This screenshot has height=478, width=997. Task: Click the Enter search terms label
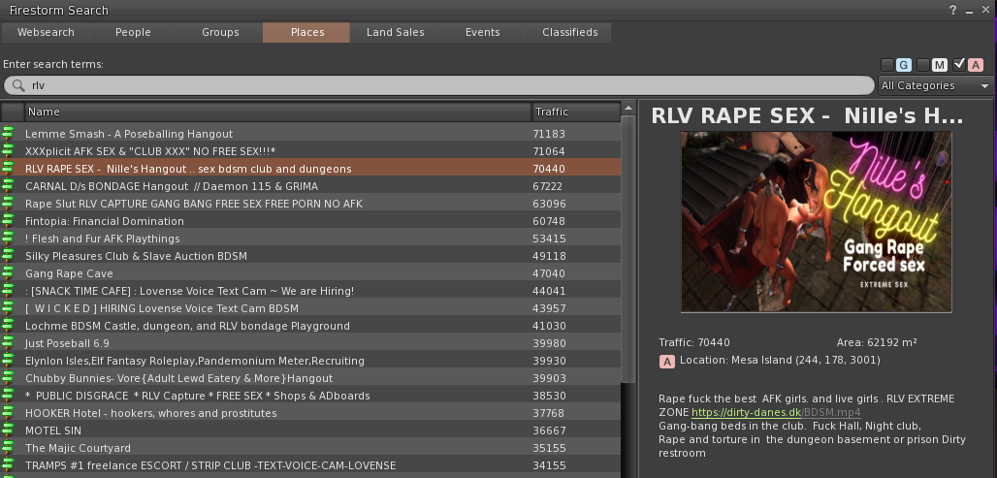click(53, 65)
